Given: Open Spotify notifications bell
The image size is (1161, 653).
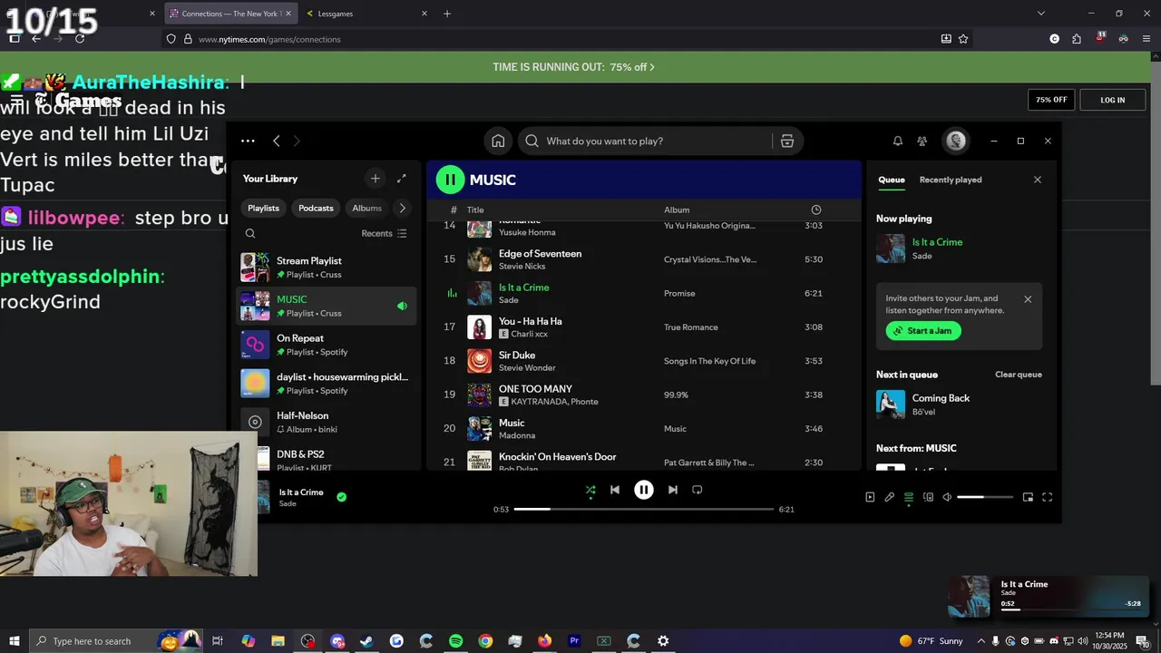Looking at the screenshot, I should click(898, 141).
